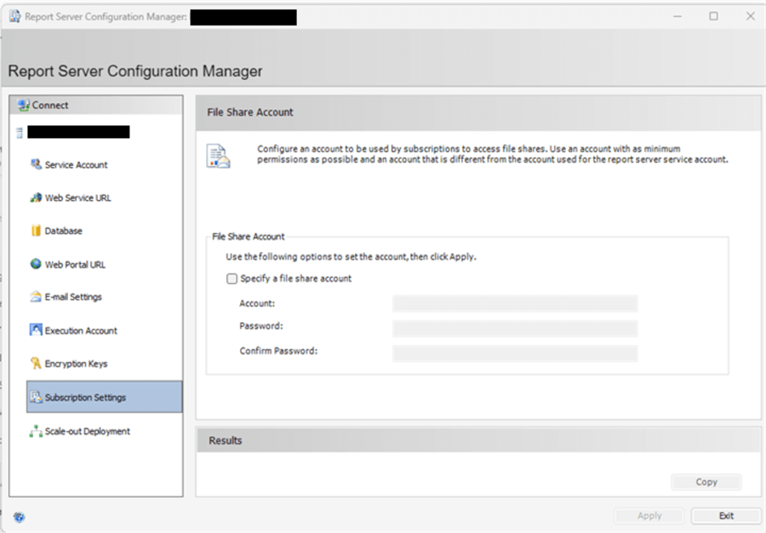Click the help icon at bottom left

tap(19, 517)
